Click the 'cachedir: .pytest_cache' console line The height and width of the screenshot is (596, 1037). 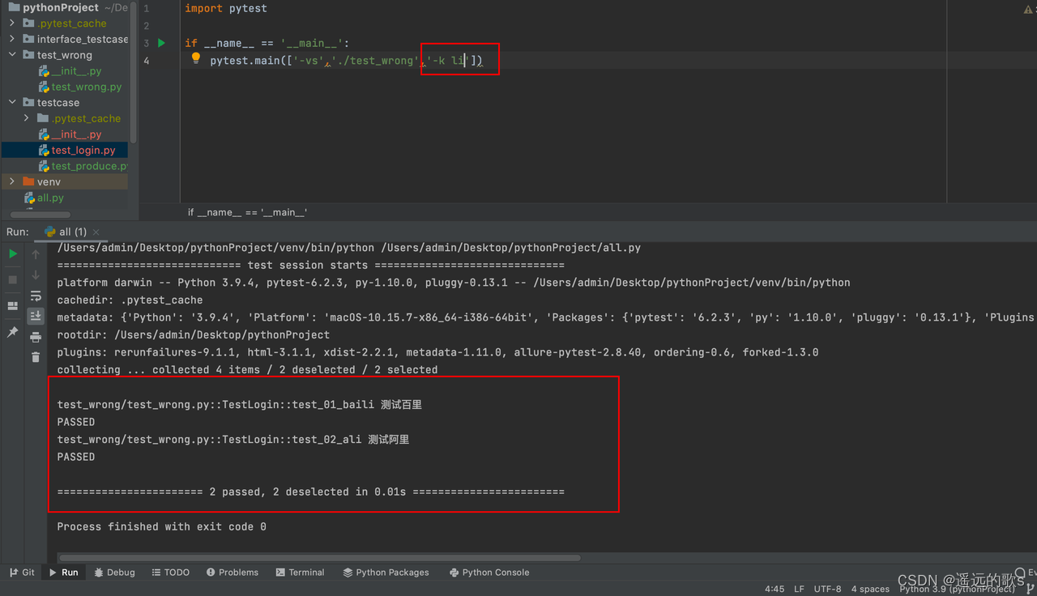click(x=130, y=300)
